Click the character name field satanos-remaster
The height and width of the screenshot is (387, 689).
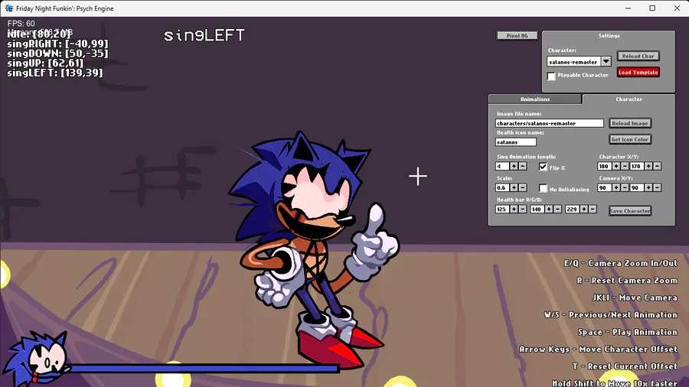tap(574, 62)
